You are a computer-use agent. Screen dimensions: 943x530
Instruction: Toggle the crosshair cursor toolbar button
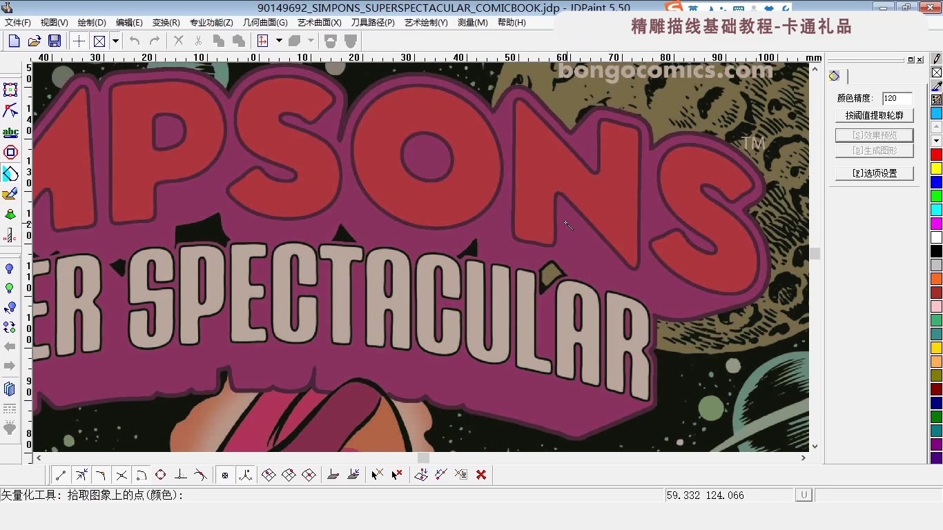(x=79, y=41)
